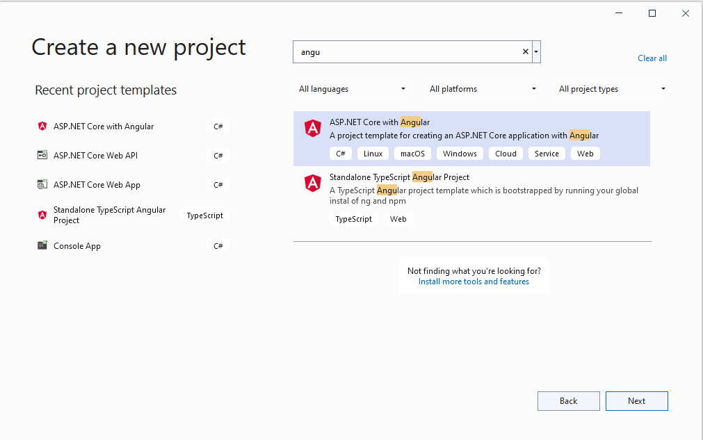Image resolution: width=703 pixels, height=440 pixels.
Task: Select Standalone TypeScript Angular Project search result
Action: point(471,198)
